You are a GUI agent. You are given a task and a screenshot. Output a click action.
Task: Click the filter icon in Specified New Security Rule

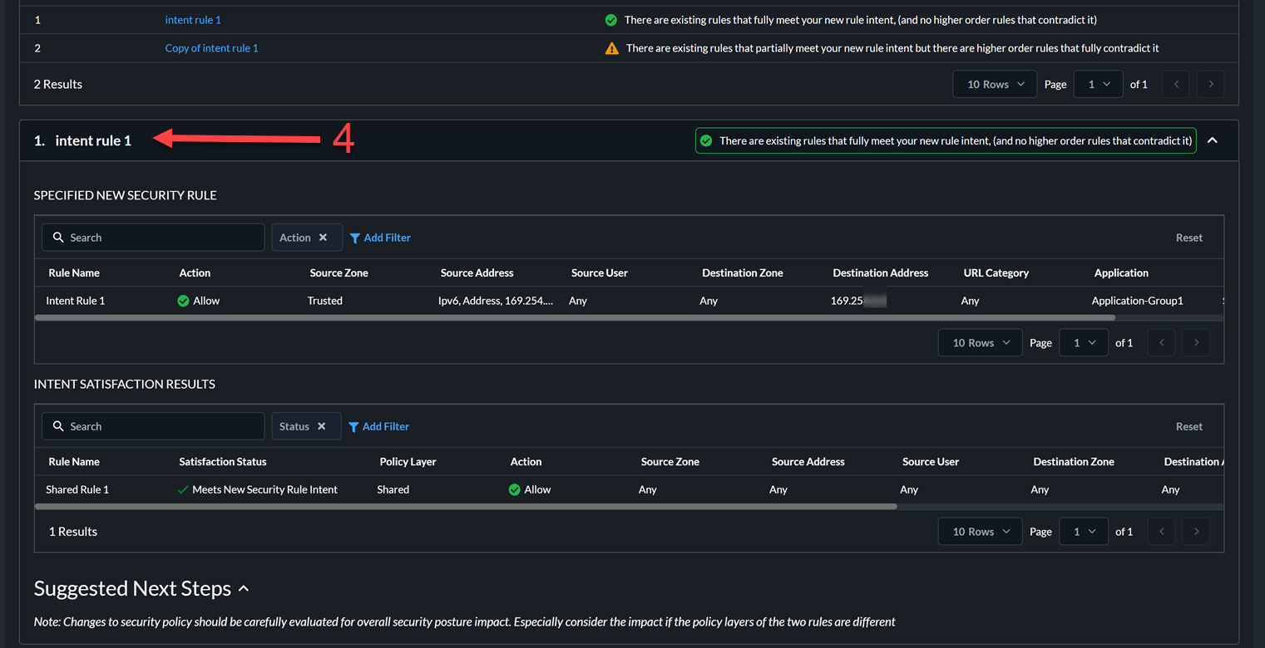click(355, 238)
